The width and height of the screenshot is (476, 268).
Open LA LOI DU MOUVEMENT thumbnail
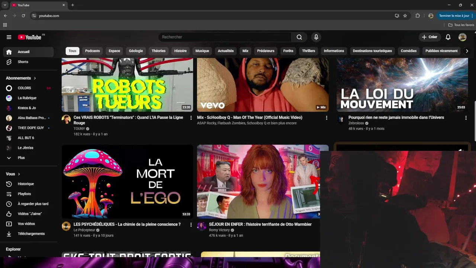(402, 85)
